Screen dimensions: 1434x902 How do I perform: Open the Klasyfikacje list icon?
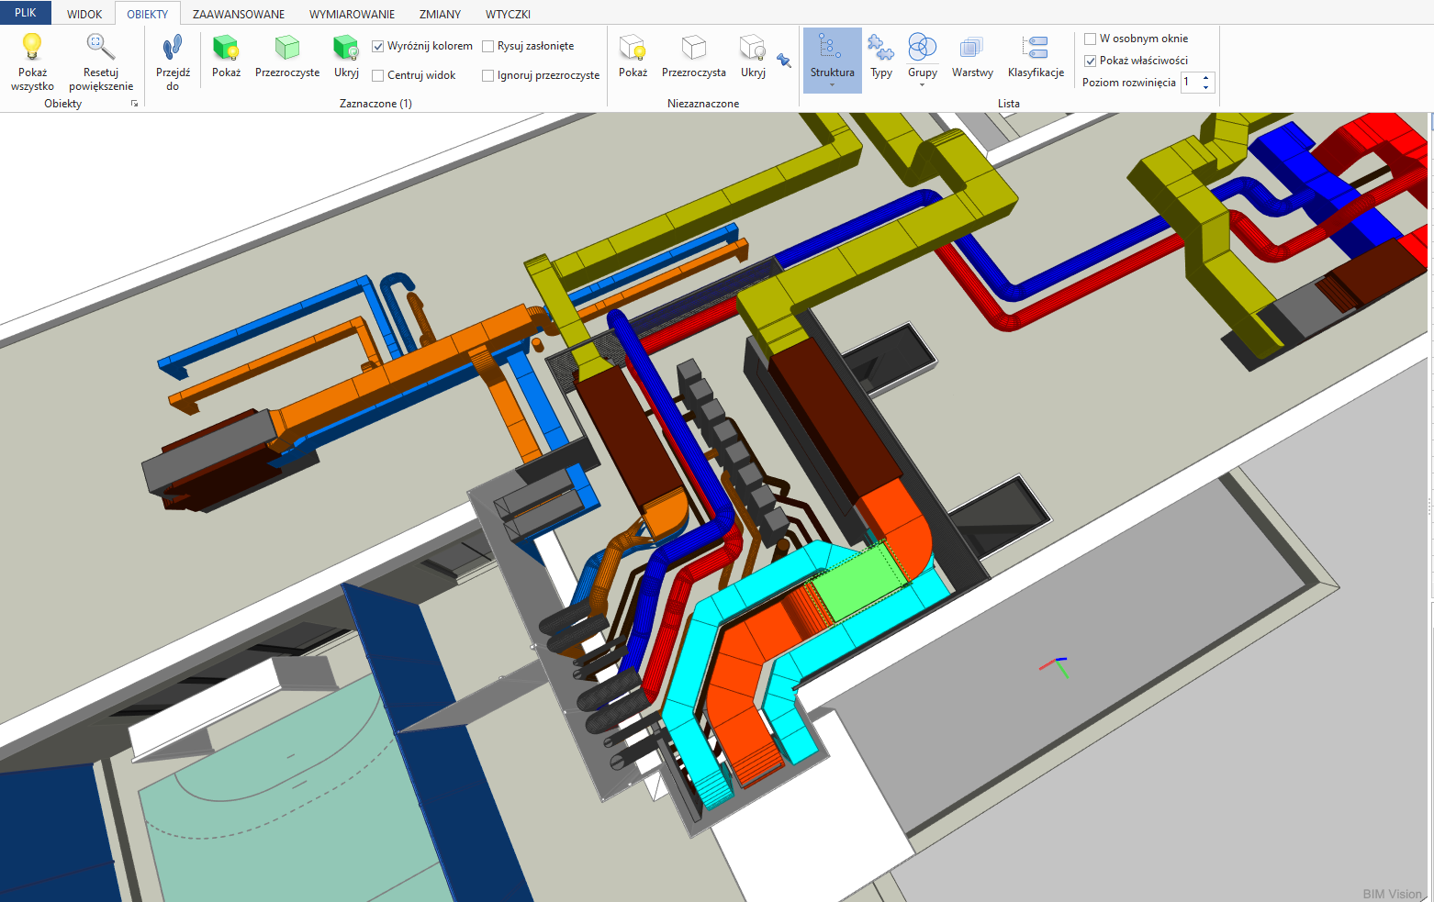click(x=1036, y=48)
